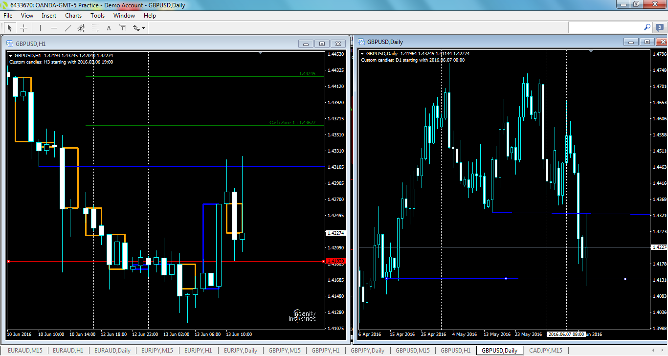Open the View menu
Image resolution: width=668 pixels, height=356 pixels.
pos(27,15)
